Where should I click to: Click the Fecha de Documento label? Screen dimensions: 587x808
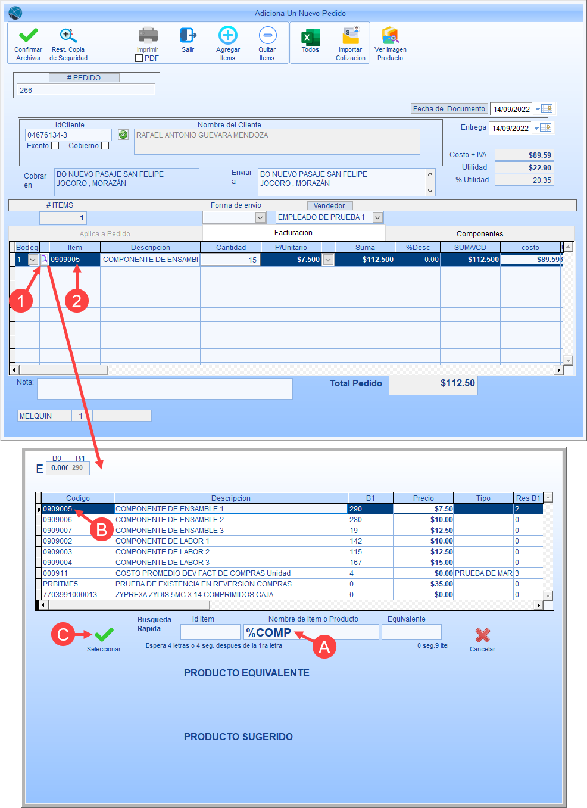[x=449, y=109]
